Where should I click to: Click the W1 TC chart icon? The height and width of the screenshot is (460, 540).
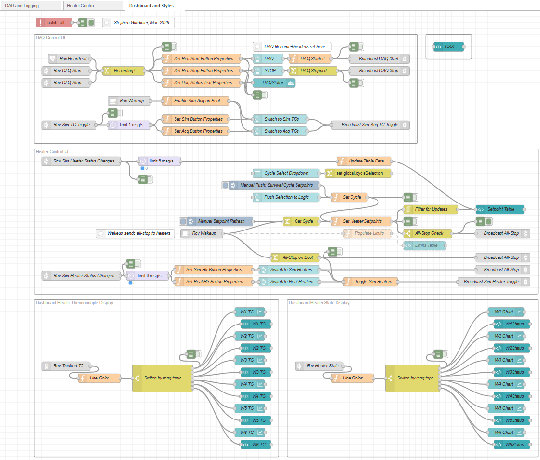260,312
